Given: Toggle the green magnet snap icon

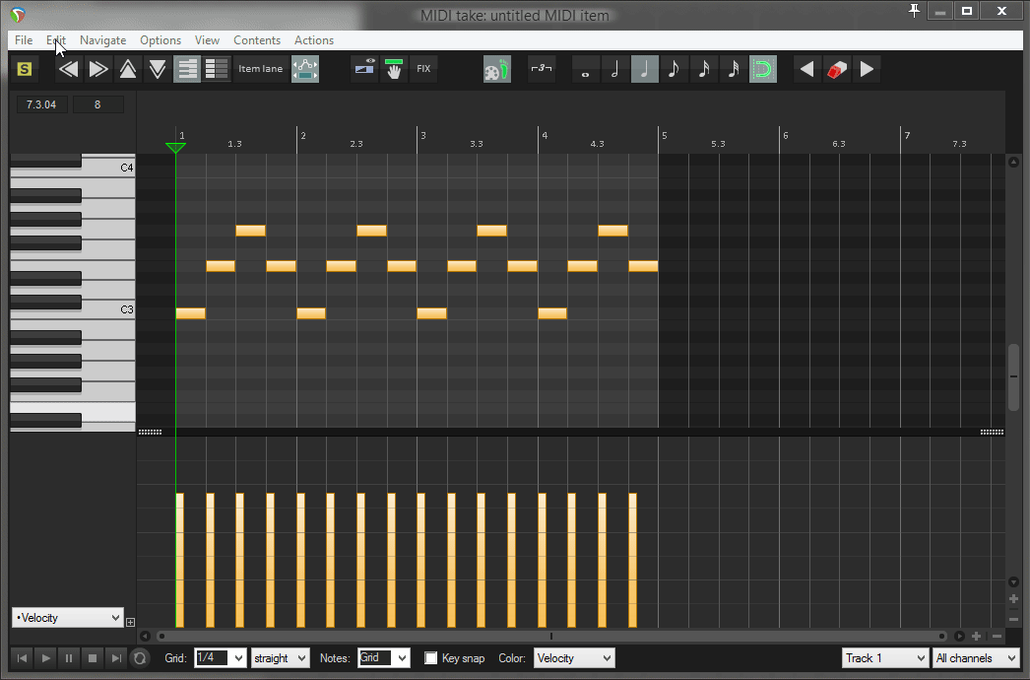Looking at the screenshot, I should pos(762,69).
